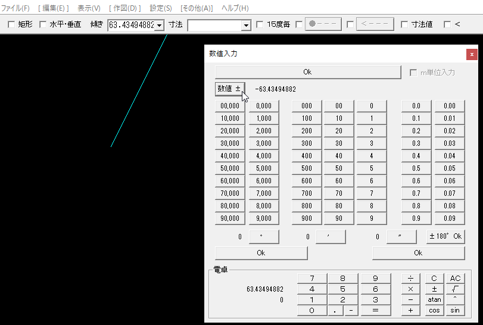Click the Ok button under the degree row
This screenshot has height=325, width=483.
click(261, 253)
